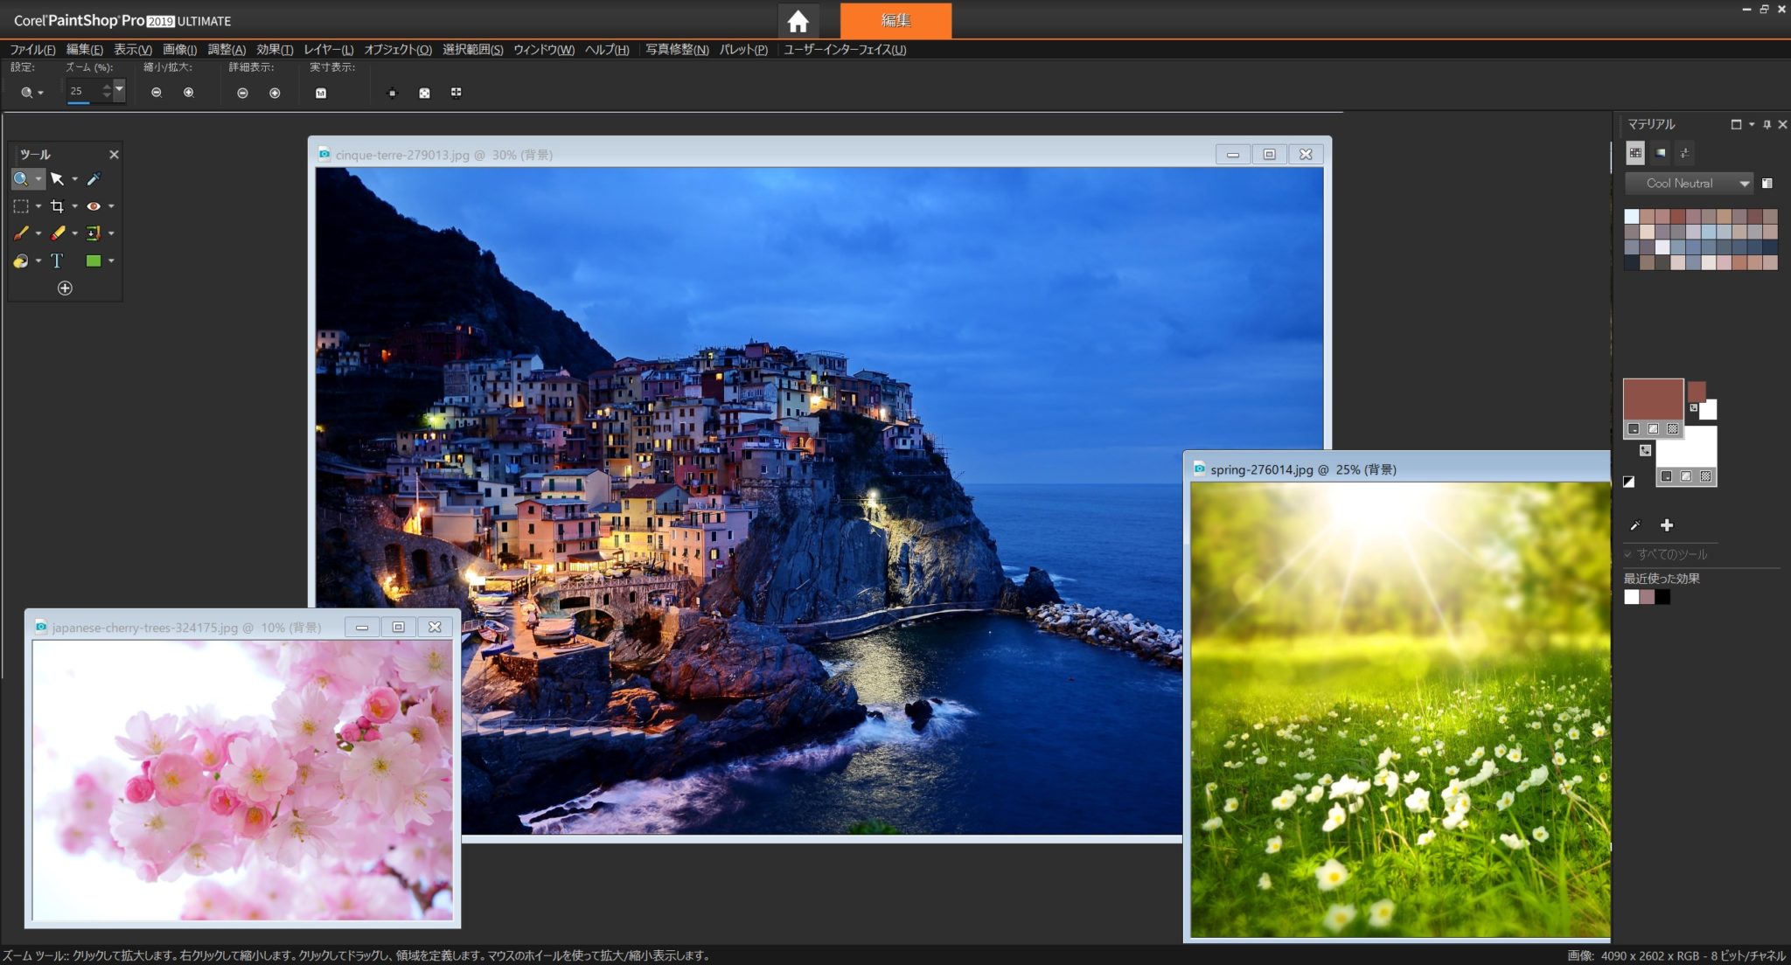
Task: Click the add tools plus button
Action: pyautogui.click(x=65, y=288)
